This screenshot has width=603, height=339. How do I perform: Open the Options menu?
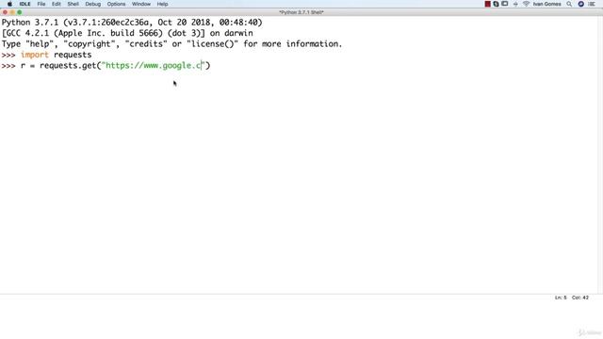click(116, 4)
